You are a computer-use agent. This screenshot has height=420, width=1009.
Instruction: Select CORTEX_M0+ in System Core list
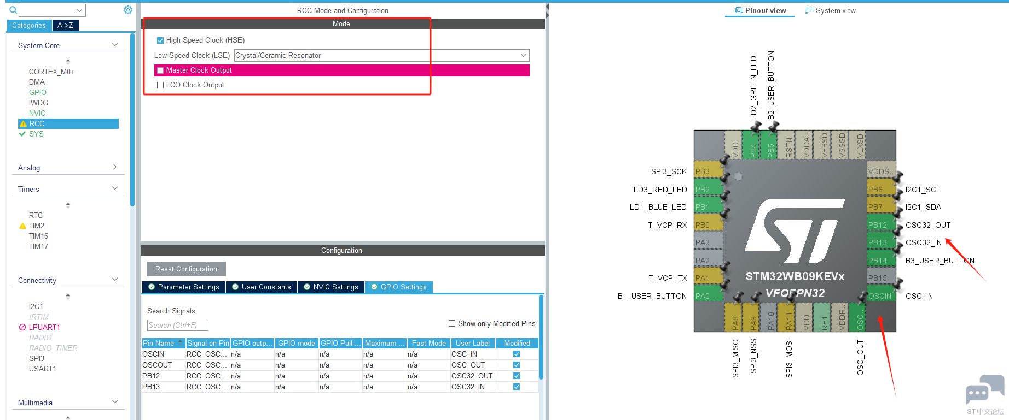coord(52,72)
